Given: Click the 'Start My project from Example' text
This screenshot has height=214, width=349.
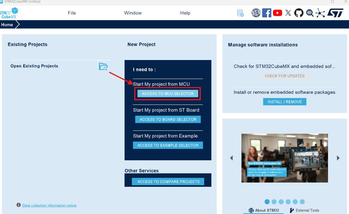Looking at the screenshot, I should click(x=165, y=136).
